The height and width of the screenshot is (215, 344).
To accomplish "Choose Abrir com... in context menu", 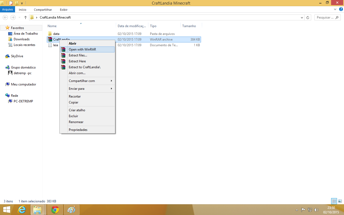I will click(87, 73).
